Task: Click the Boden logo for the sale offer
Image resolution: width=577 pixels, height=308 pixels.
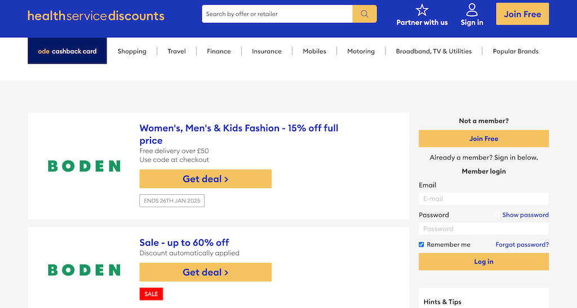Action: (x=85, y=270)
